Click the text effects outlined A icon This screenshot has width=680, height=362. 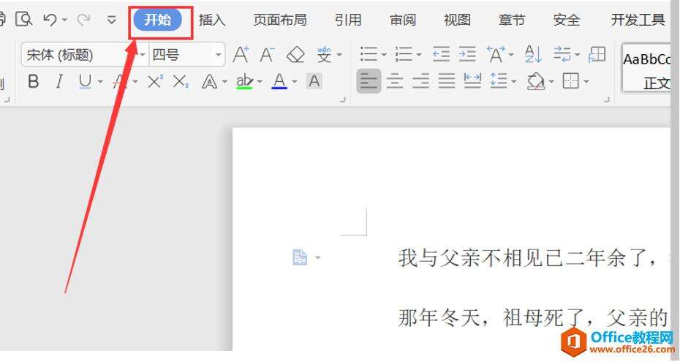209,81
